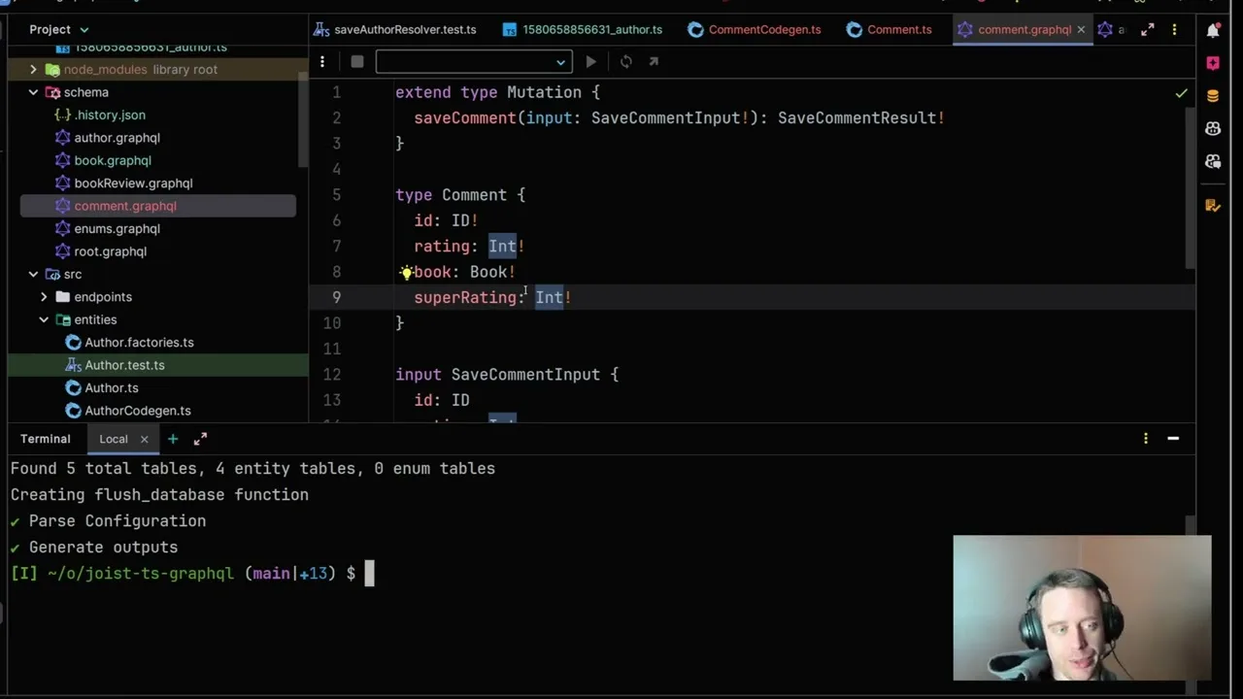Image resolution: width=1243 pixels, height=699 pixels.
Task: Open enums.graphql in project tree
Action: tap(117, 228)
